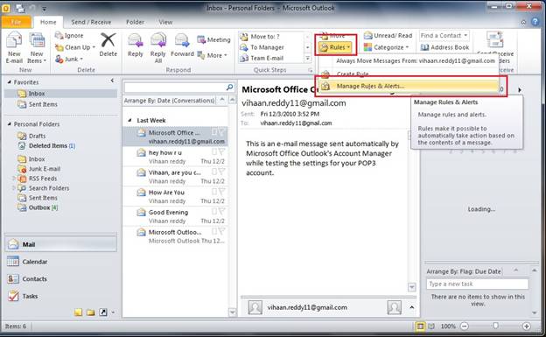546x337 pixels.
Task: Open the Drafts folder
Action: click(37, 136)
